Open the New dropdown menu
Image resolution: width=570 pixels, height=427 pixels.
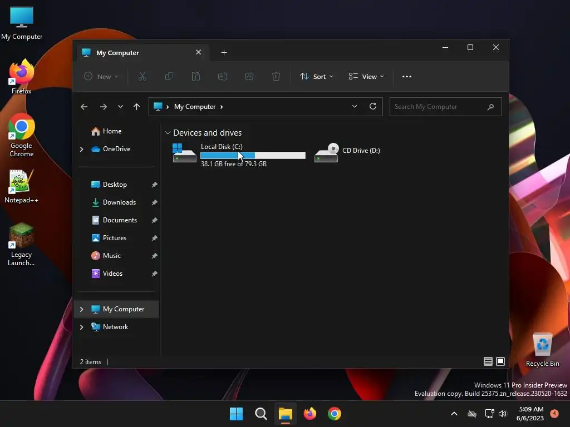101,76
